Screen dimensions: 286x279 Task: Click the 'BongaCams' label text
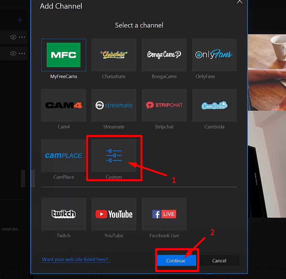(x=164, y=76)
